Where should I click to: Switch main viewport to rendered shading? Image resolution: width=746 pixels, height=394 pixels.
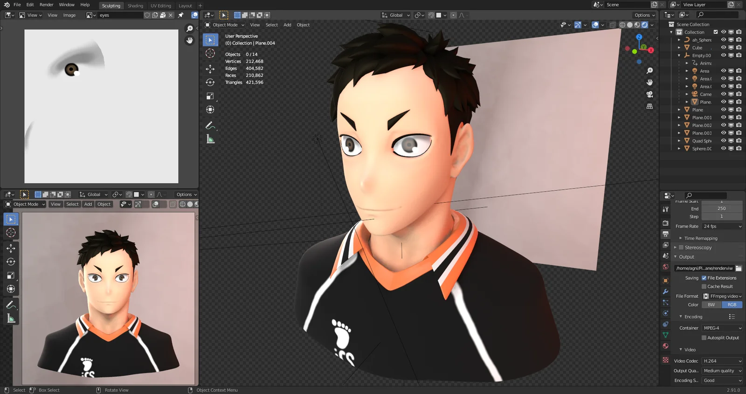click(645, 25)
